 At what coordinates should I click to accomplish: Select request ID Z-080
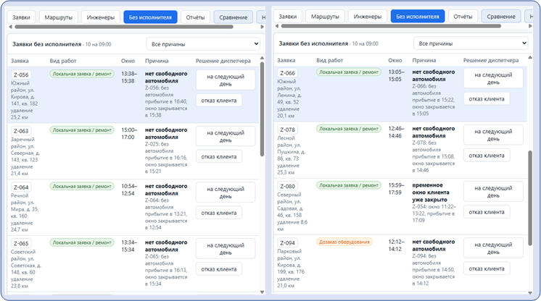[x=287, y=187]
